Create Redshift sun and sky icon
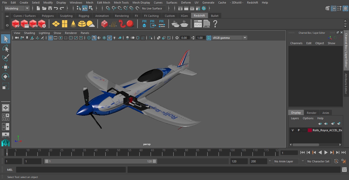The width and height of the screenshot is (349, 180). (x=90, y=24)
